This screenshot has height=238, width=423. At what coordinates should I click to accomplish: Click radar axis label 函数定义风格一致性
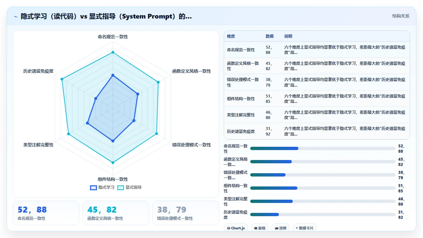click(x=191, y=71)
